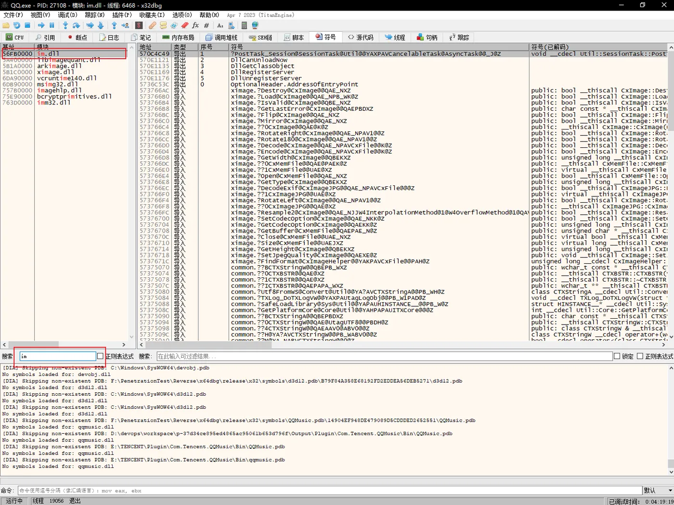Click the step into icon
This screenshot has width=674, height=505.
tap(65, 25)
